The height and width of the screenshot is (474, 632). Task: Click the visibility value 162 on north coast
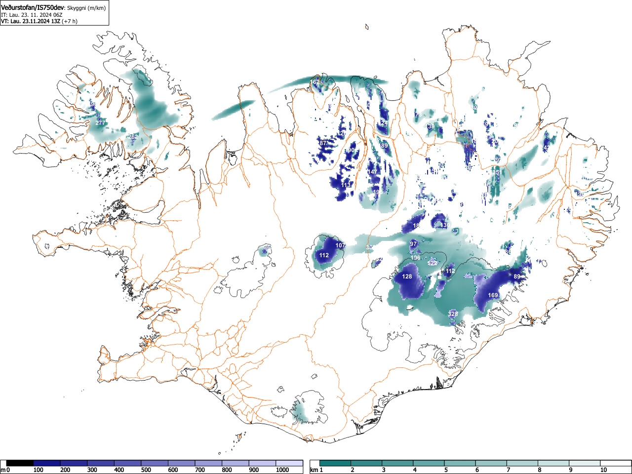[x=315, y=81]
